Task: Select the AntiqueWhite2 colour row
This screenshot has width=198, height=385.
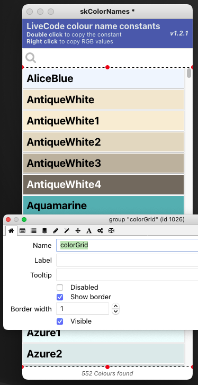Action: pyautogui.click(x=103, y=142)
